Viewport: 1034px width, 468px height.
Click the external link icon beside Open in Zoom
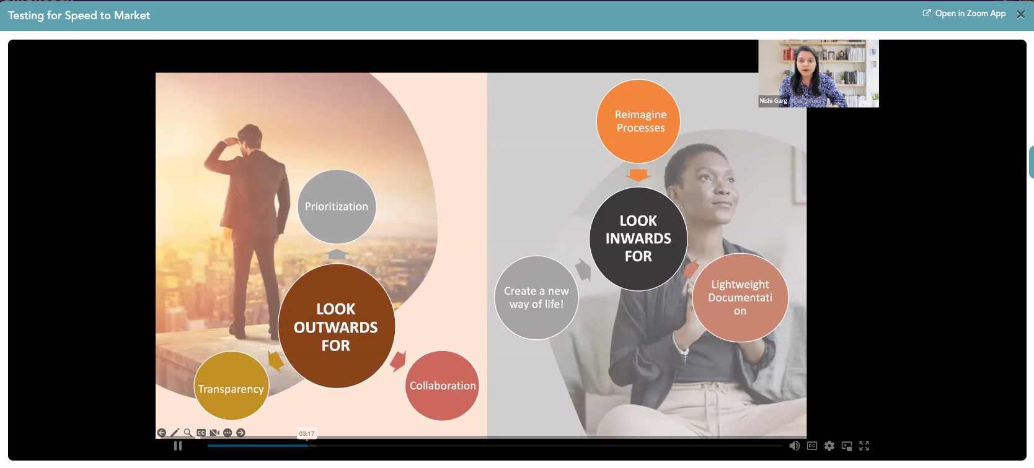(927, 13)
